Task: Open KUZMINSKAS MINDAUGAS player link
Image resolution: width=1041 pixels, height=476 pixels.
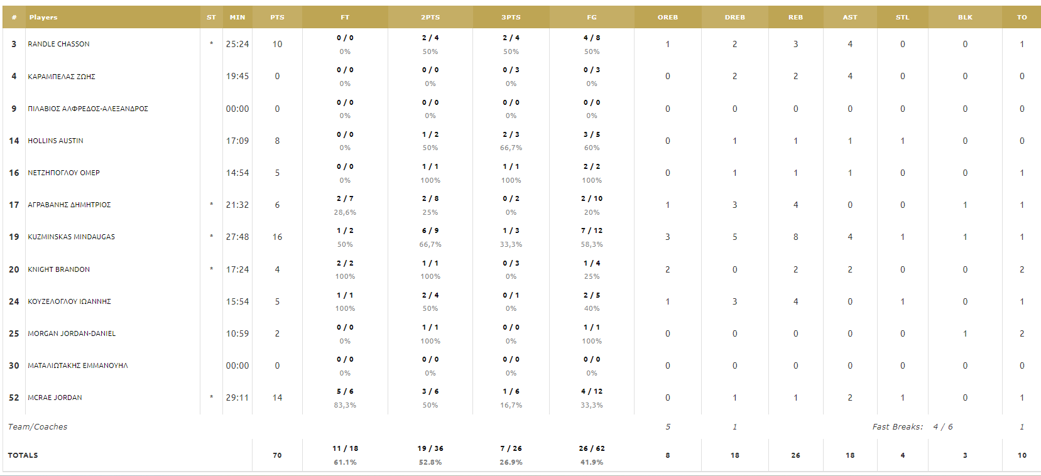Action: 71,237
